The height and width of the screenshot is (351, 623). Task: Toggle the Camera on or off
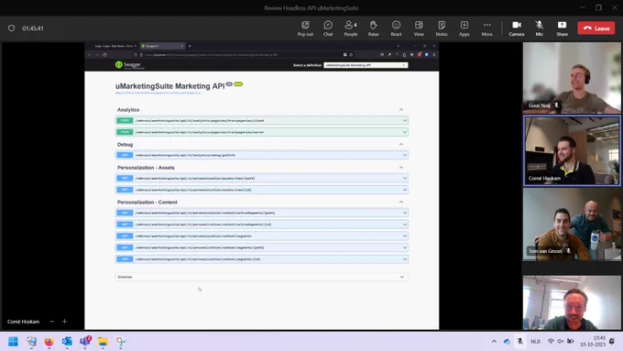click(516, 28)
